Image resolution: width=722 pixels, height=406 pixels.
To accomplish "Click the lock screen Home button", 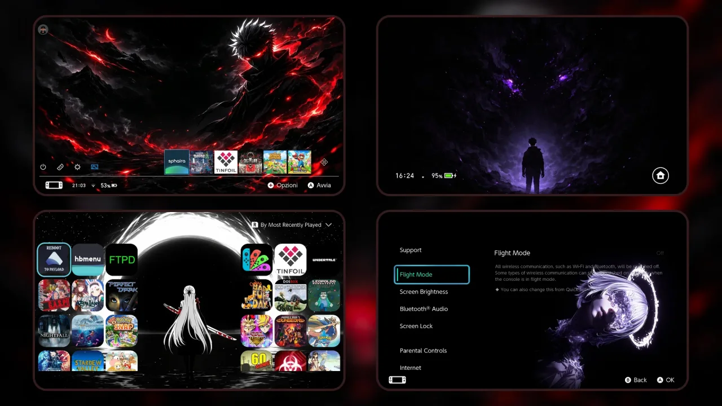I will click(x=661, y=175).
